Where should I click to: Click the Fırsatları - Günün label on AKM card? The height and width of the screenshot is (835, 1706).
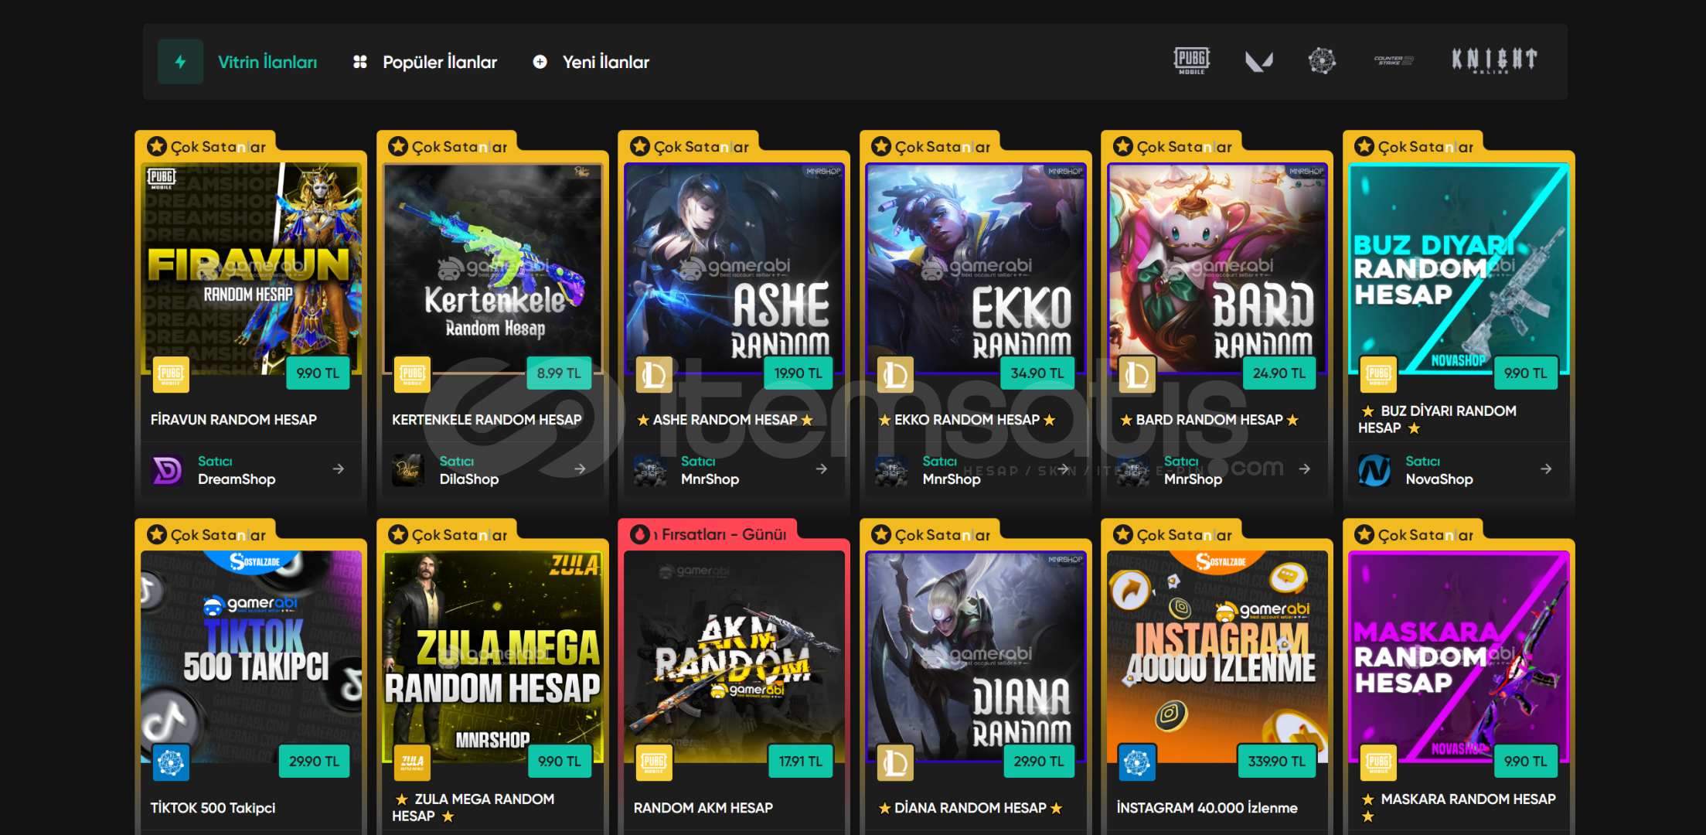pos(719,534)
